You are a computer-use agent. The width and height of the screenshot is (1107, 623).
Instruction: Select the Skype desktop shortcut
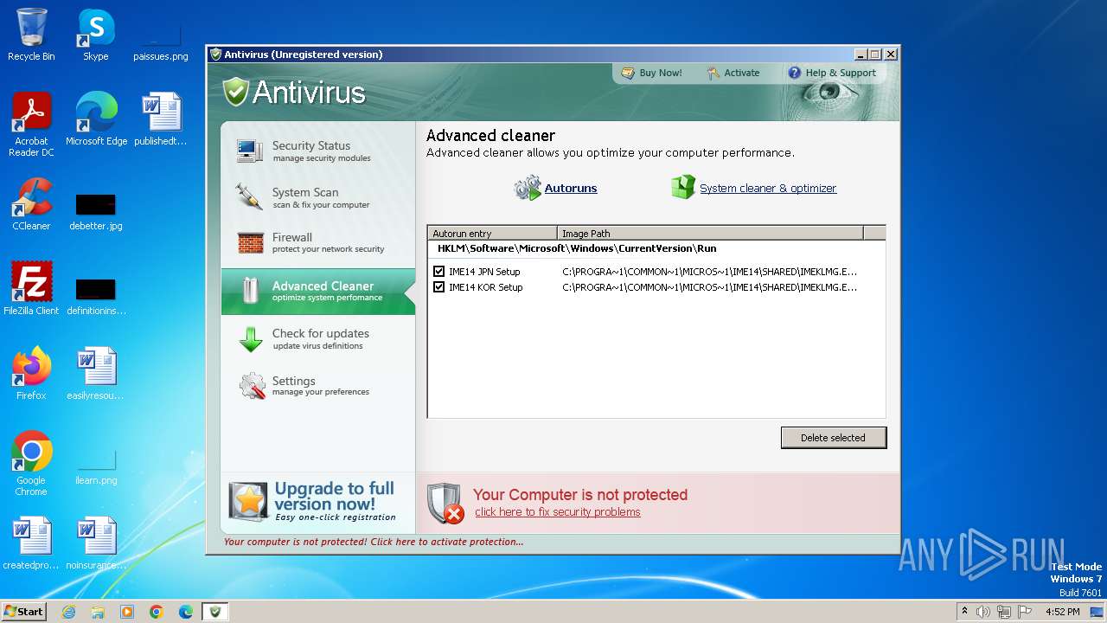point(96,35)
